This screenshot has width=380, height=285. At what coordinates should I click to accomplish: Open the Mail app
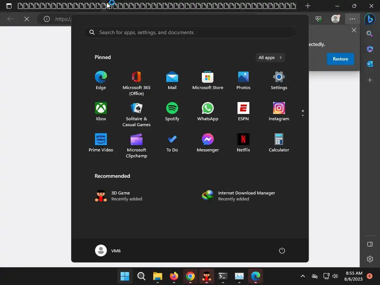(172, 81)
